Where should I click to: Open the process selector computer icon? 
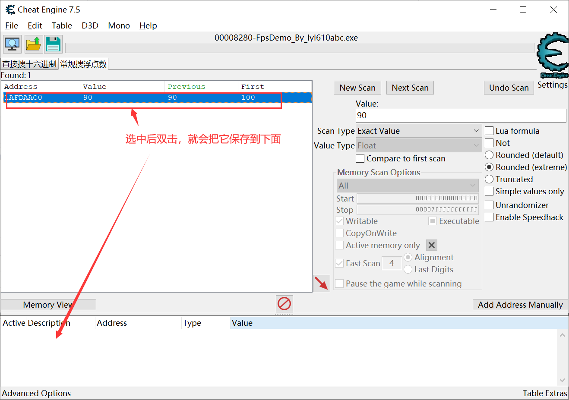pyautogui.click(x=12, y=44)
